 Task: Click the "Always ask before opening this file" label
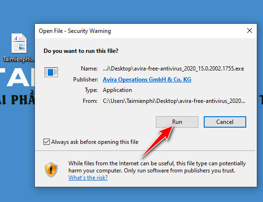[x=95, y=142]
